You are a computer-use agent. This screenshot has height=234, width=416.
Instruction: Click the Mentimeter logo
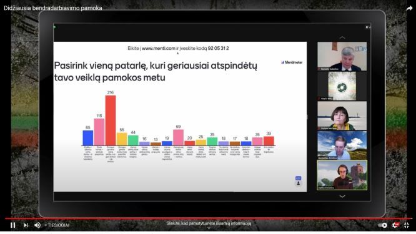click(292, 62)
